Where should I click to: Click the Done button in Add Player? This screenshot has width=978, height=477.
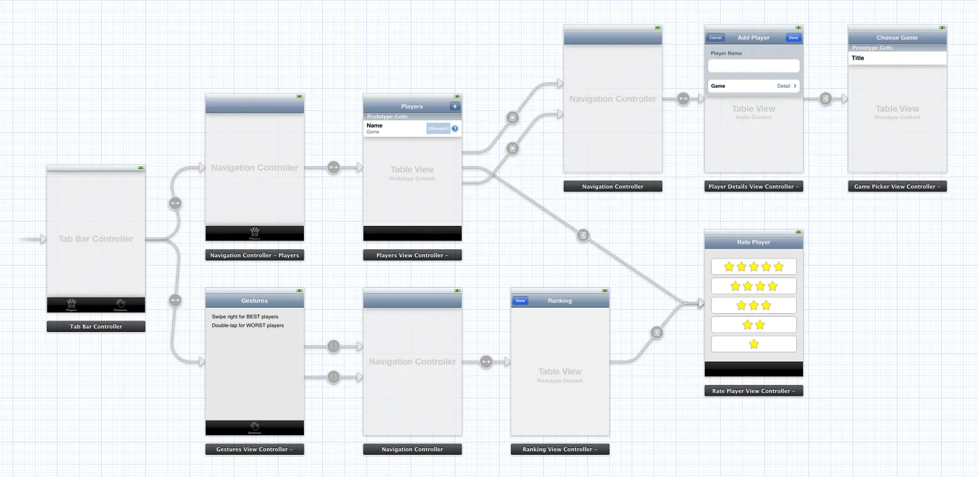[x=793, y=37]
